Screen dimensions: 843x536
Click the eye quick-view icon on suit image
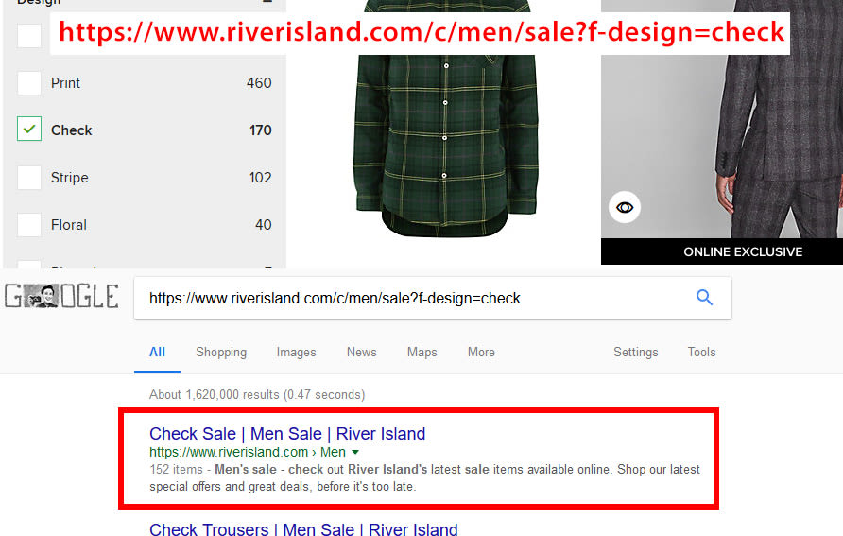pos(624,208)
